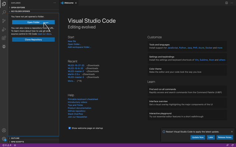Install Azure support link

click(x=201, y=48)
